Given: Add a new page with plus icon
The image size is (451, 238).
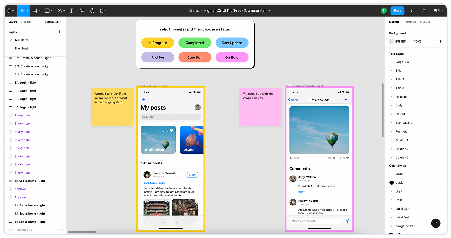Looking at the screenshot, I should coord(59,32).
